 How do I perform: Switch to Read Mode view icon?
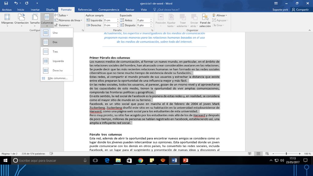click(x=249, y=154)
